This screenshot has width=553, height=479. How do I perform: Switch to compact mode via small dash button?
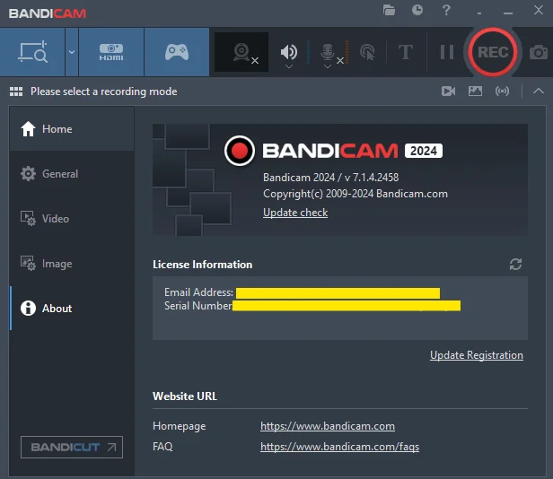click(x=479, y=13)
